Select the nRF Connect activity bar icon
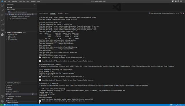Image resolution: width=185 pixels, height=106 pixels. click(2, 35)
